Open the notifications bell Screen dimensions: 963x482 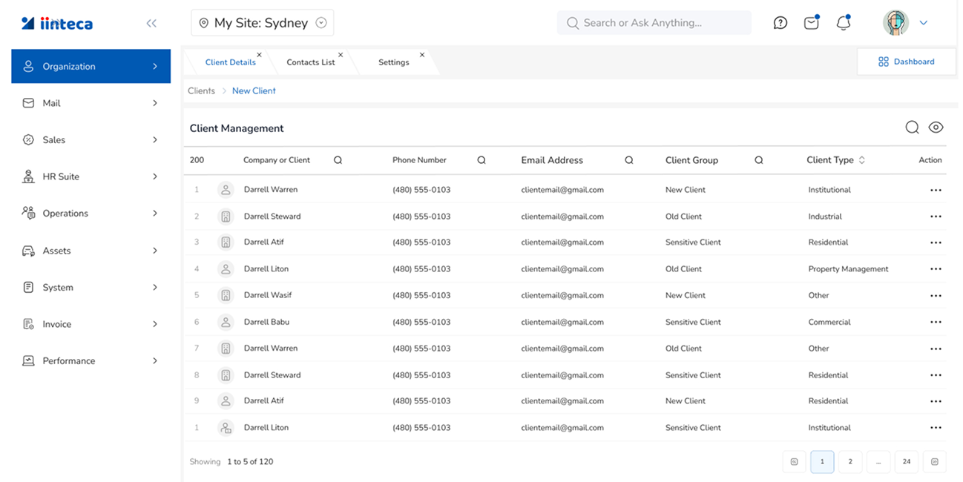843,23
